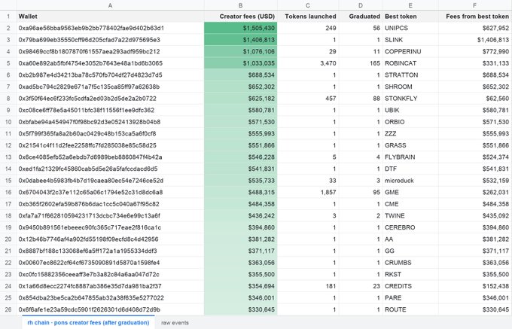
Task: Click the 'Tokens launched' header cell
Action: click(x=308, y=17)
